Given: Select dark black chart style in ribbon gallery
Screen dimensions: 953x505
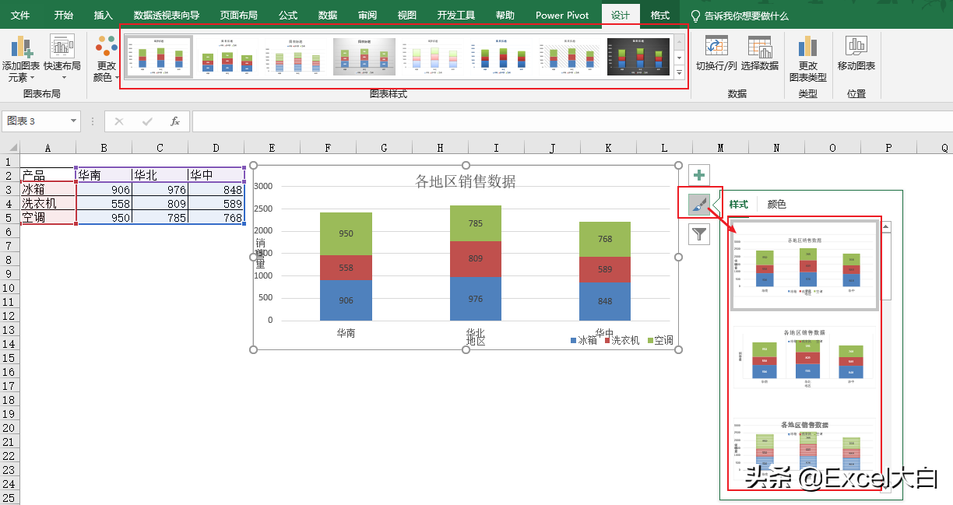Looking at the screenshot, I should (x=638, y=56).
